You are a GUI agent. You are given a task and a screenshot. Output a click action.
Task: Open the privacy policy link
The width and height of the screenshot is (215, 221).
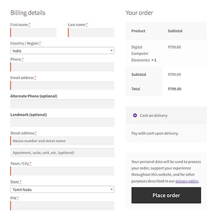coord(187,181)
